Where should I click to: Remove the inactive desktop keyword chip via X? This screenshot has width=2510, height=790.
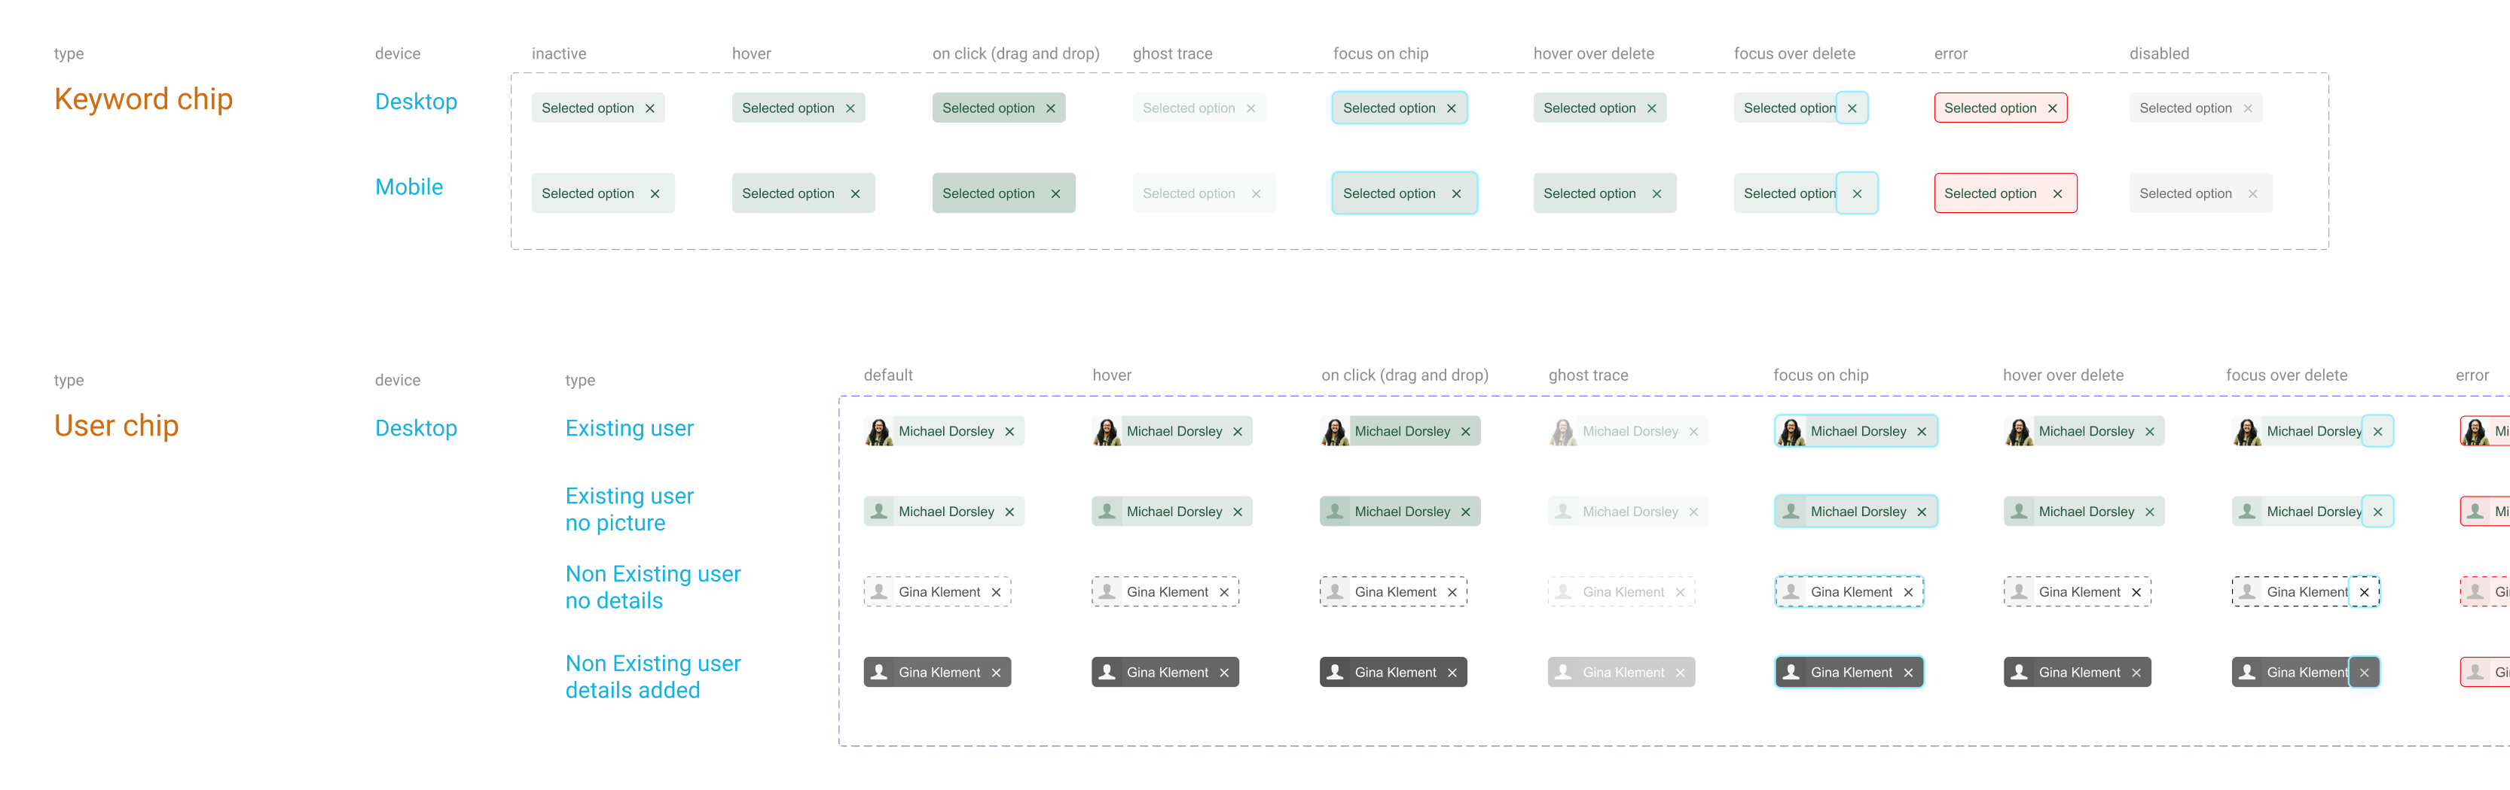pyautogui.click(x=650, y=108)
